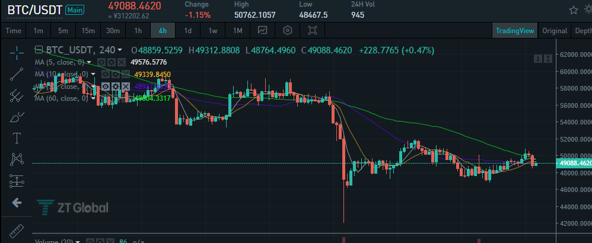Select the active 4h interval

tap(163, 31)
